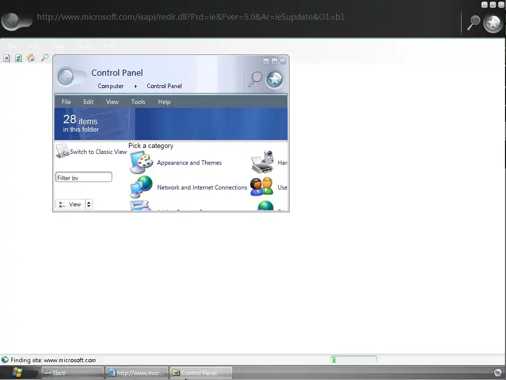The height and width of the screenshot is (380, 506).
Task: Expand the breadcrumb arrow after Computer
Action: click(135, 86)
